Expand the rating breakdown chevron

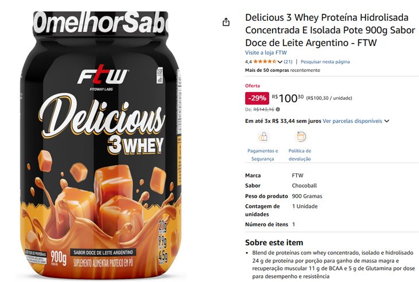pos(280,62)
